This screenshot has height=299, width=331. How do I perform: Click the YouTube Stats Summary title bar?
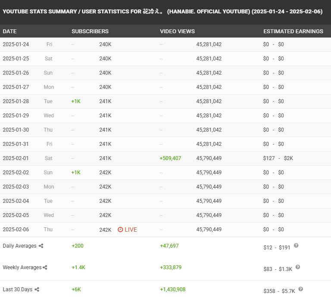click(x=165, y=12)
